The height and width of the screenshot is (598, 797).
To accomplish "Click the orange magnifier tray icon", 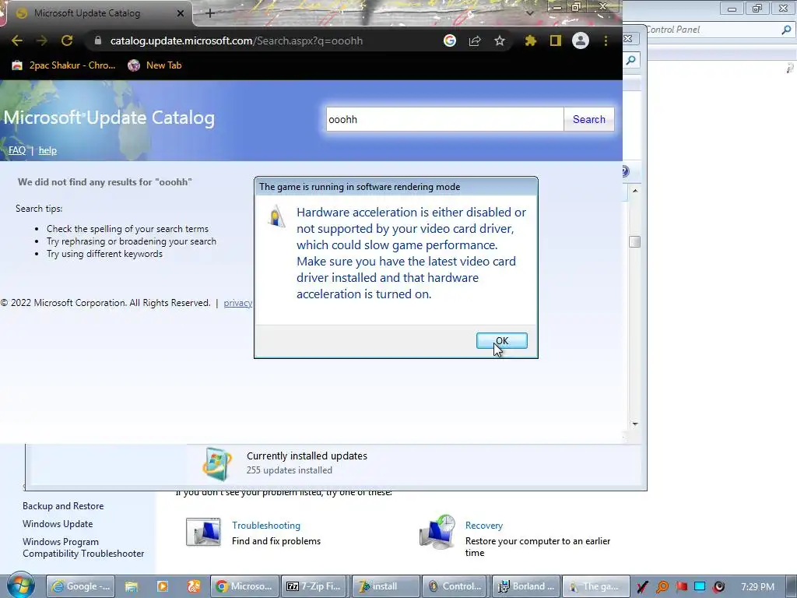I will pos(662,587).
